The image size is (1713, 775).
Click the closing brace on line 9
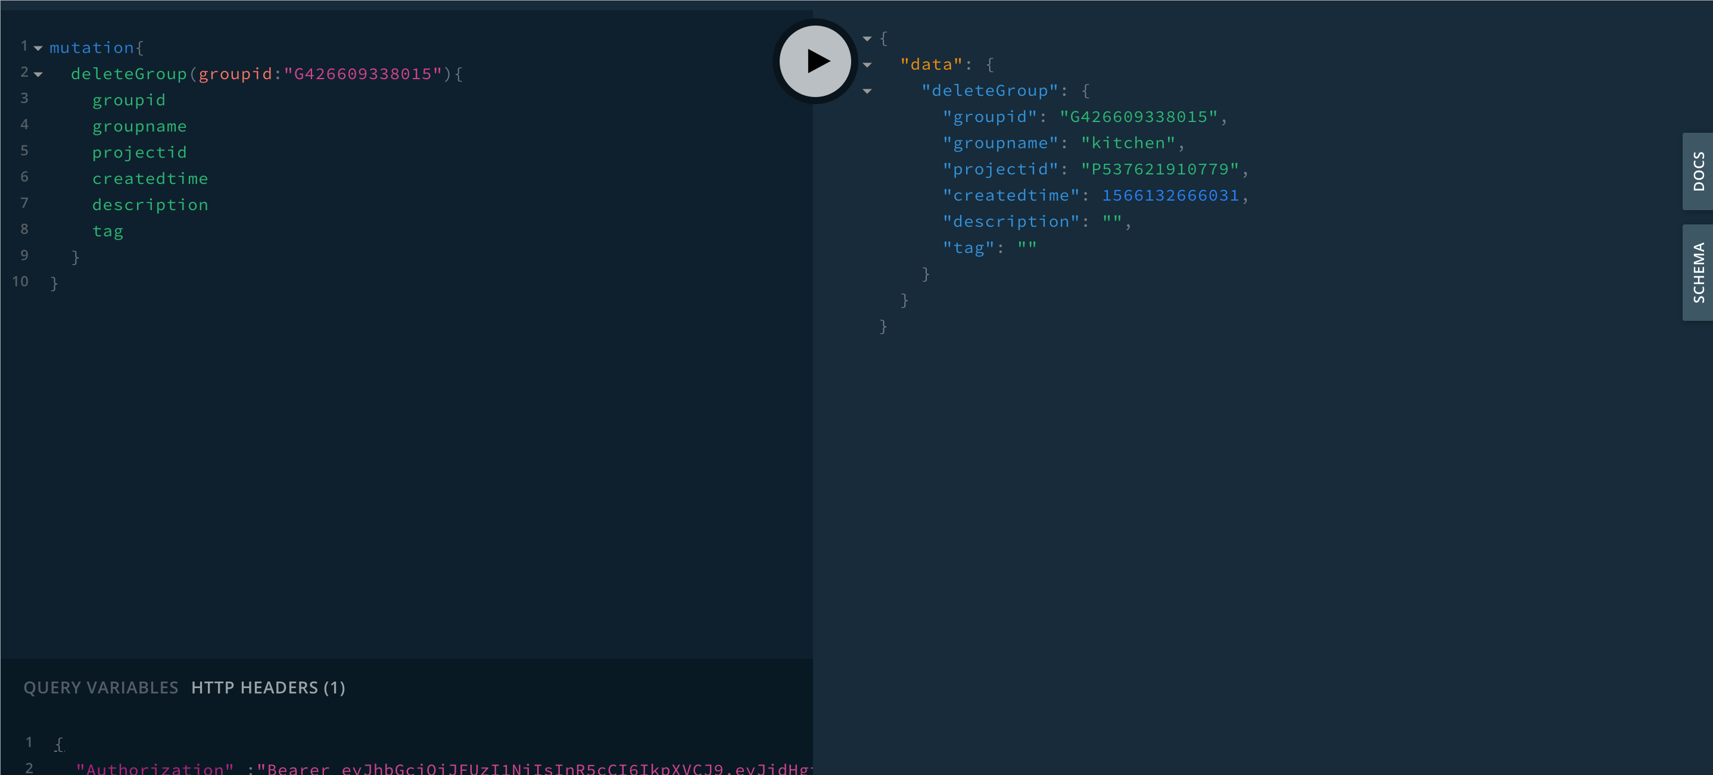coord(76,257)
